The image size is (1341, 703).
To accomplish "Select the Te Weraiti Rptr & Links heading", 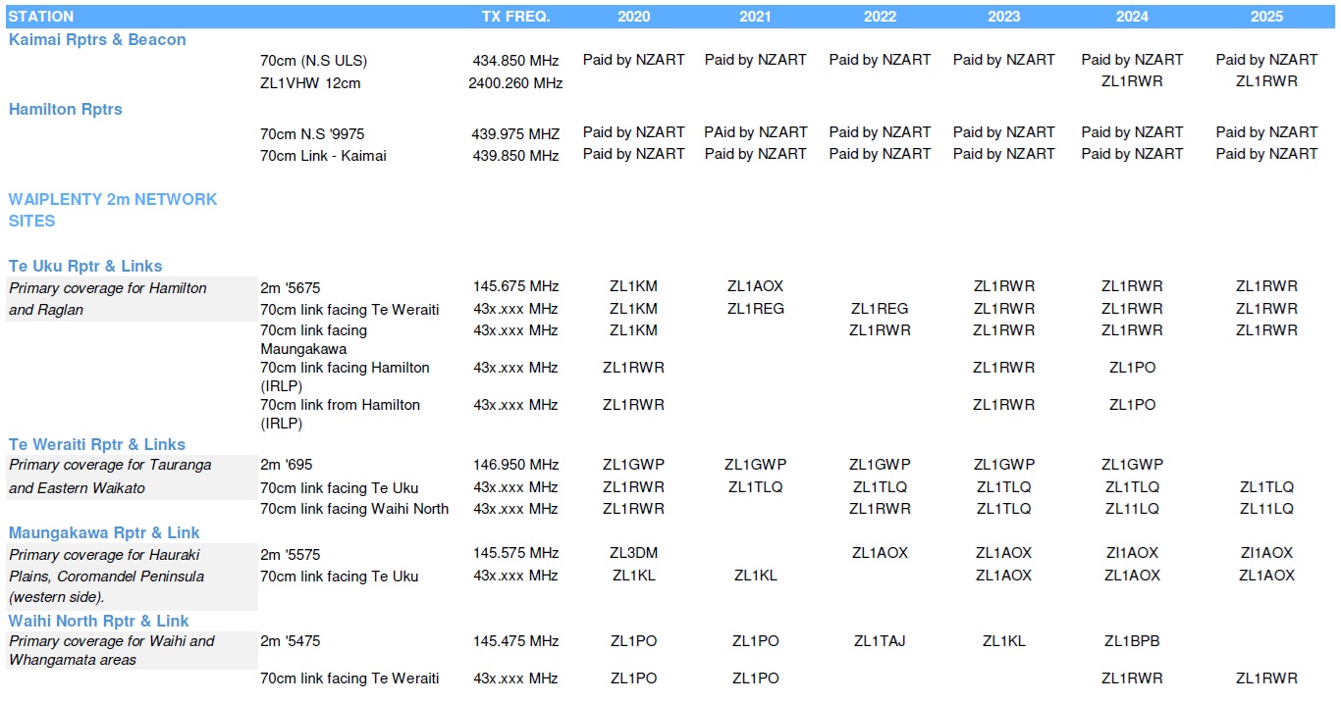I will 97,445.
